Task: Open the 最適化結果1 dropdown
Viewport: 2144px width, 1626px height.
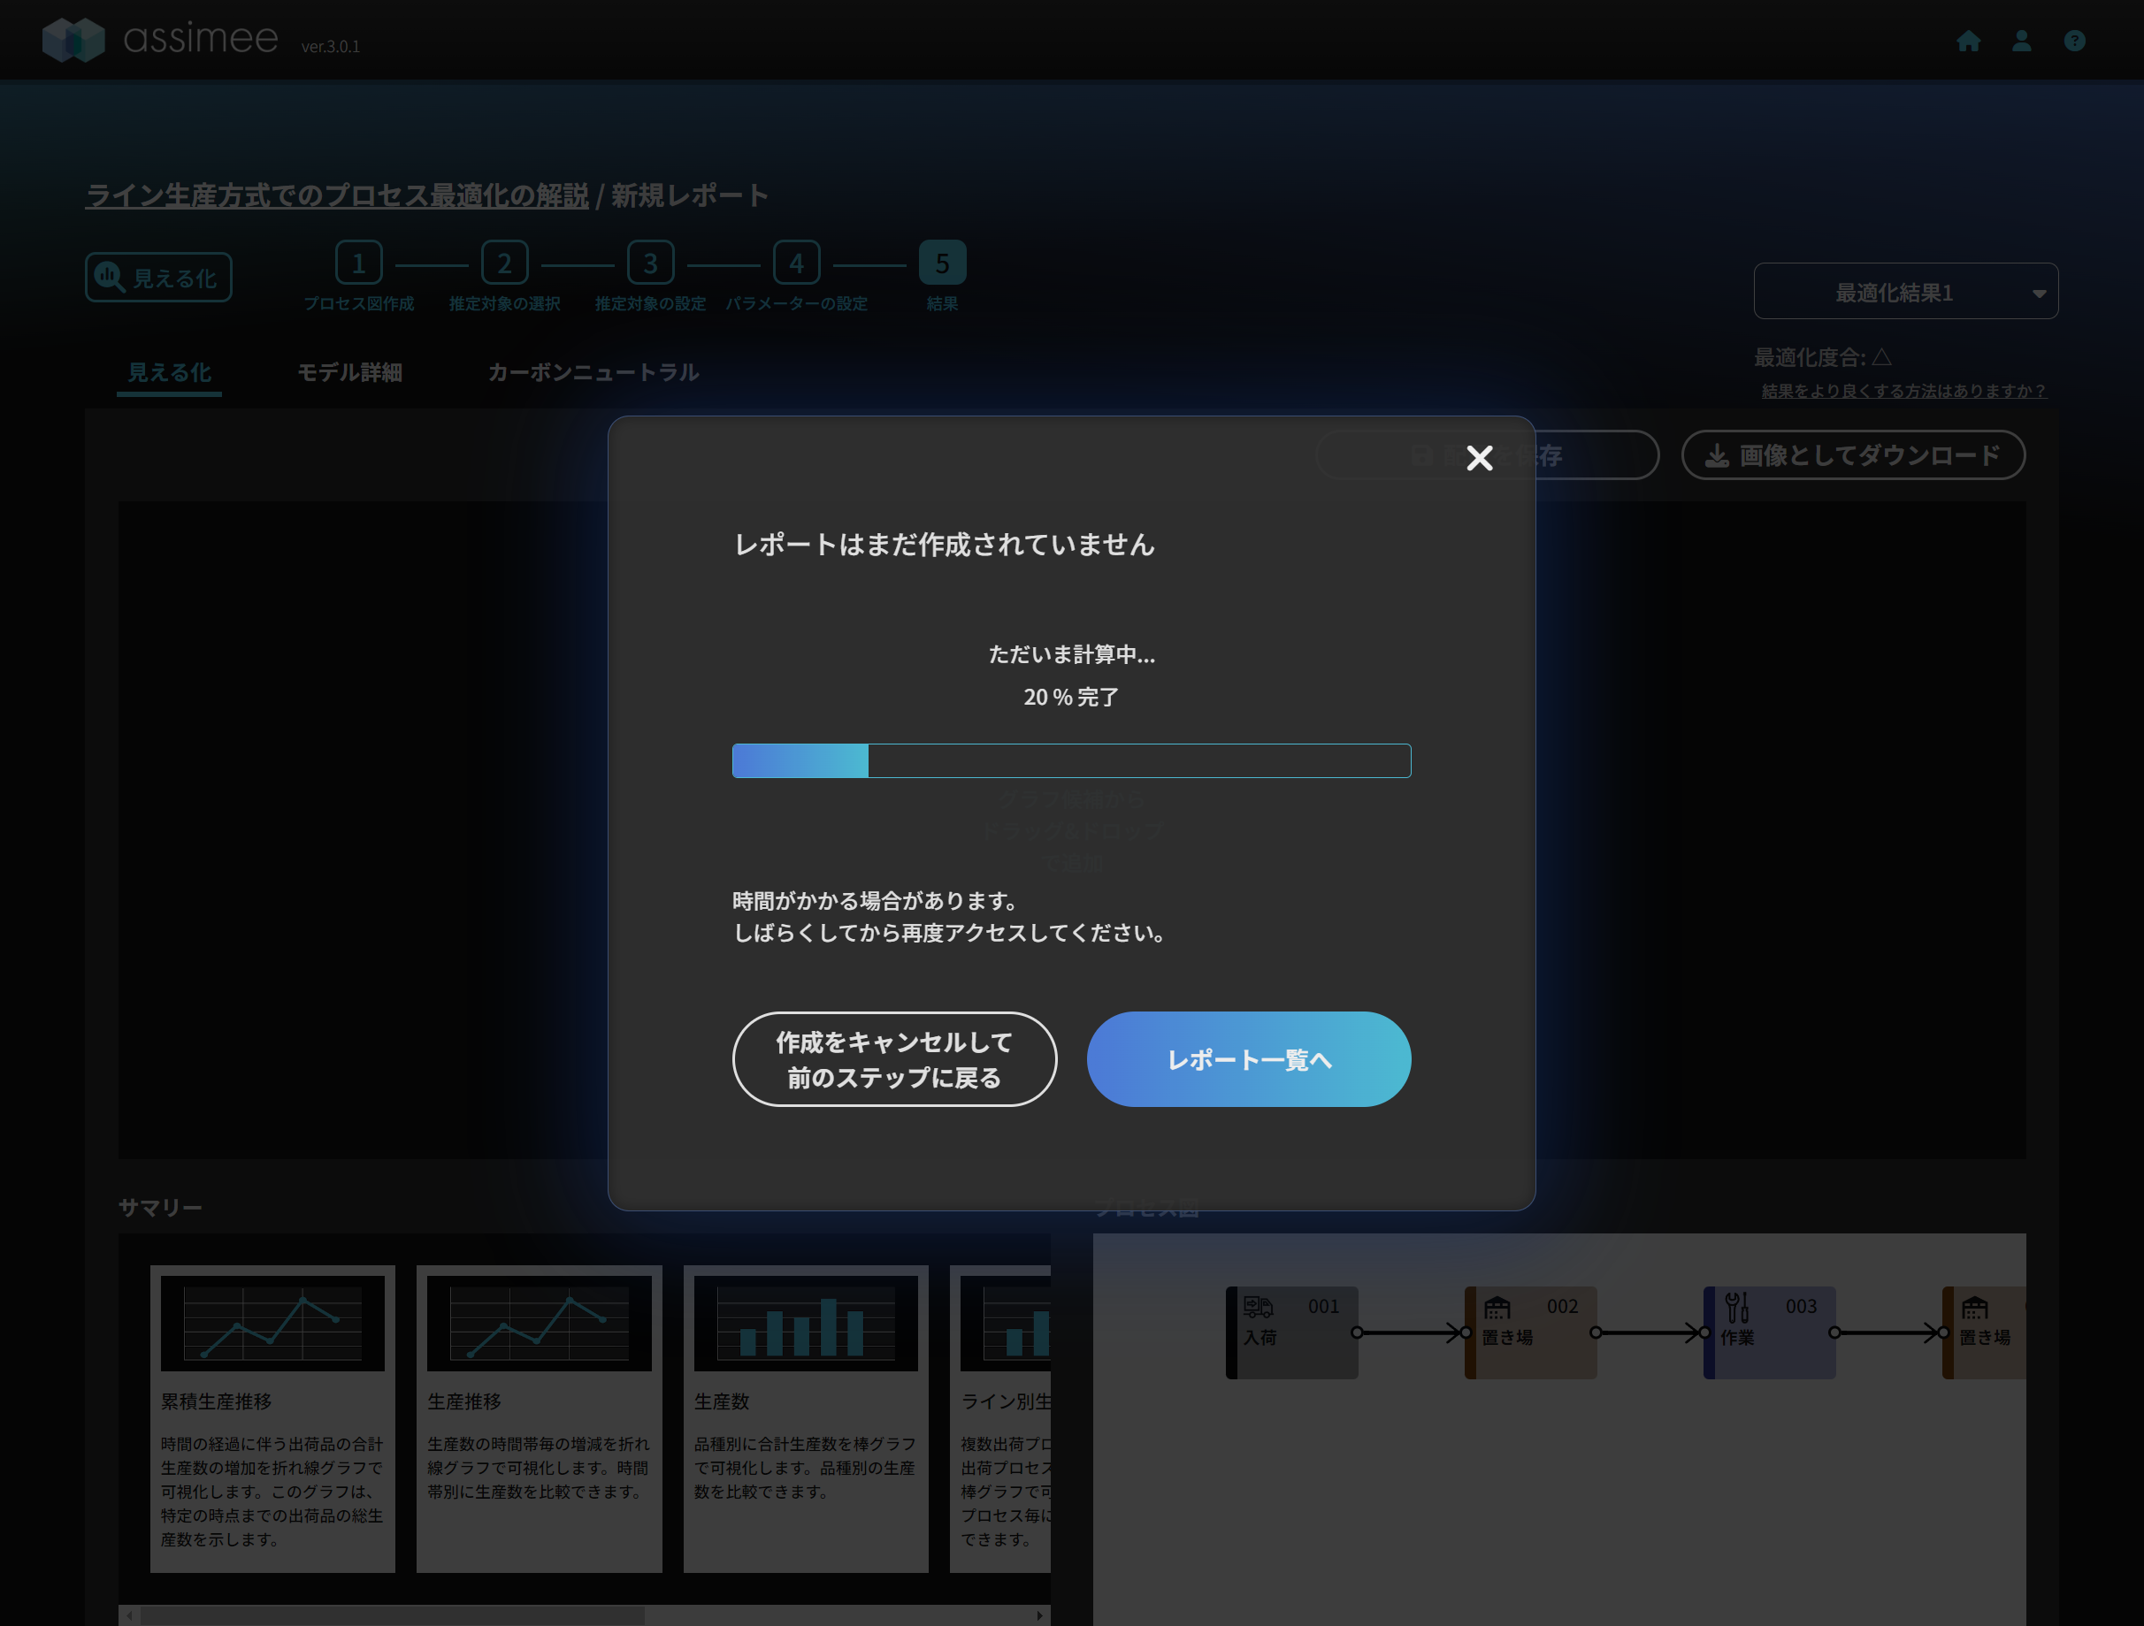Action: (1905, 292)
